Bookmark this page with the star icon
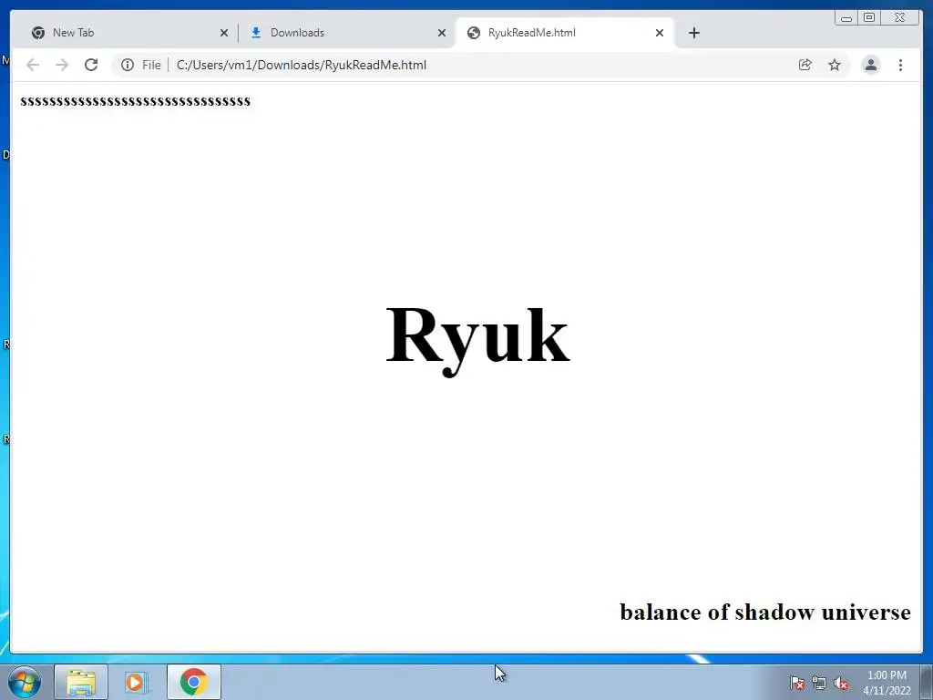 pos(835,65)
